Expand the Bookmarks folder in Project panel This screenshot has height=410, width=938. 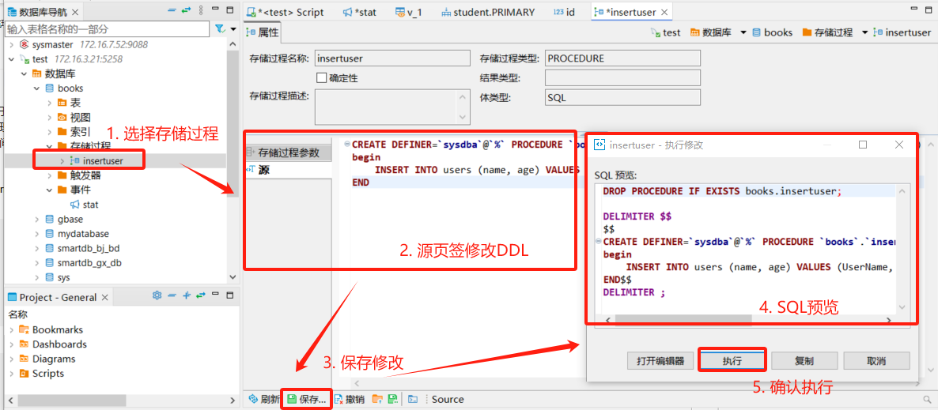point(11,330)
